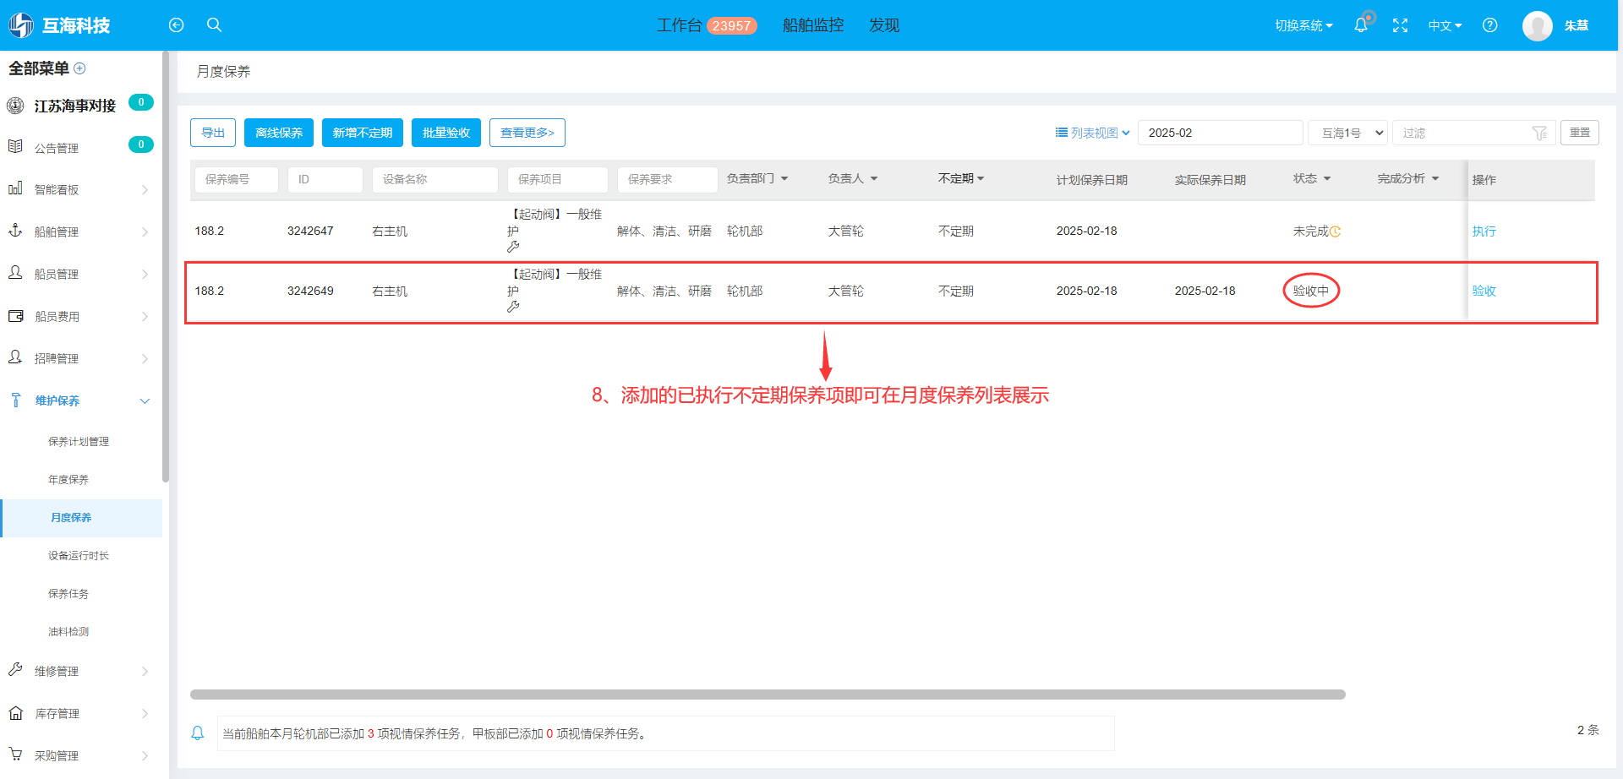Click the 新增不定期 button
The height and width of the screenshot is (779, 1623).
pyautogui.click(x=363, y=133)
